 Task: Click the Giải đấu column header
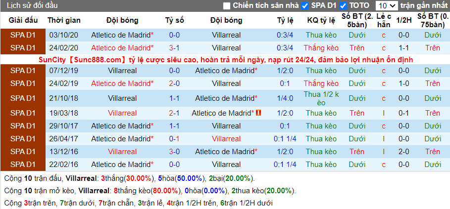pos(23,20)
